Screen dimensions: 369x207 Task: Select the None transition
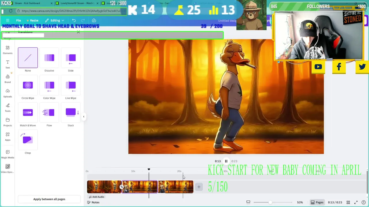28,58
